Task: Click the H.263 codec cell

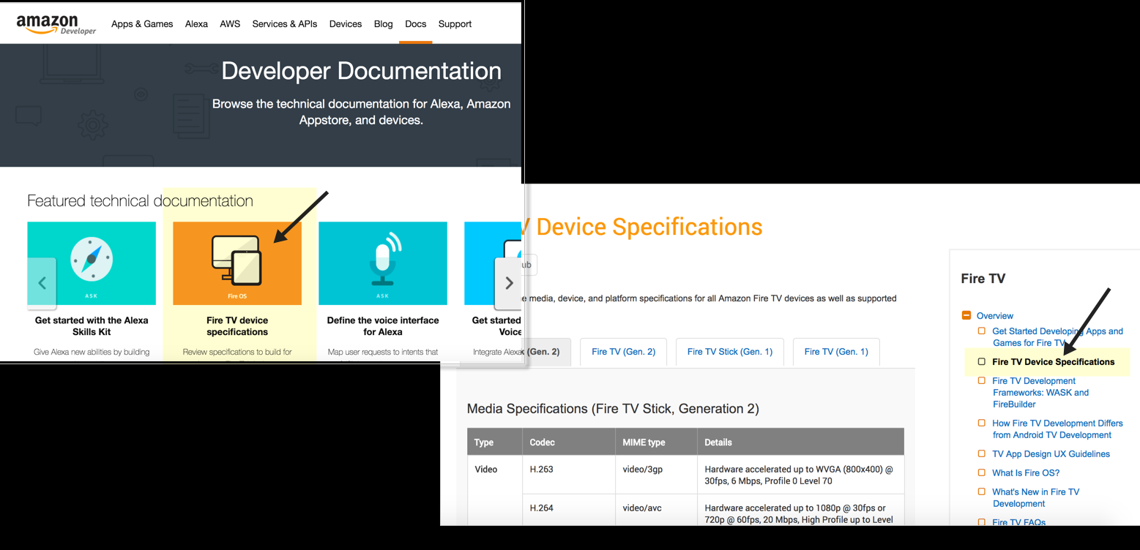Action: coord(568,475)
